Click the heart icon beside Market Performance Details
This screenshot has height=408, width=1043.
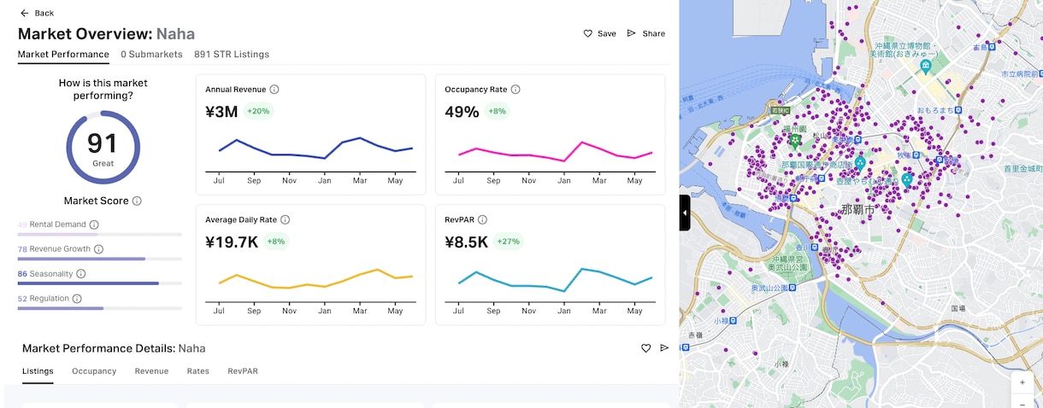pos(646,348)
